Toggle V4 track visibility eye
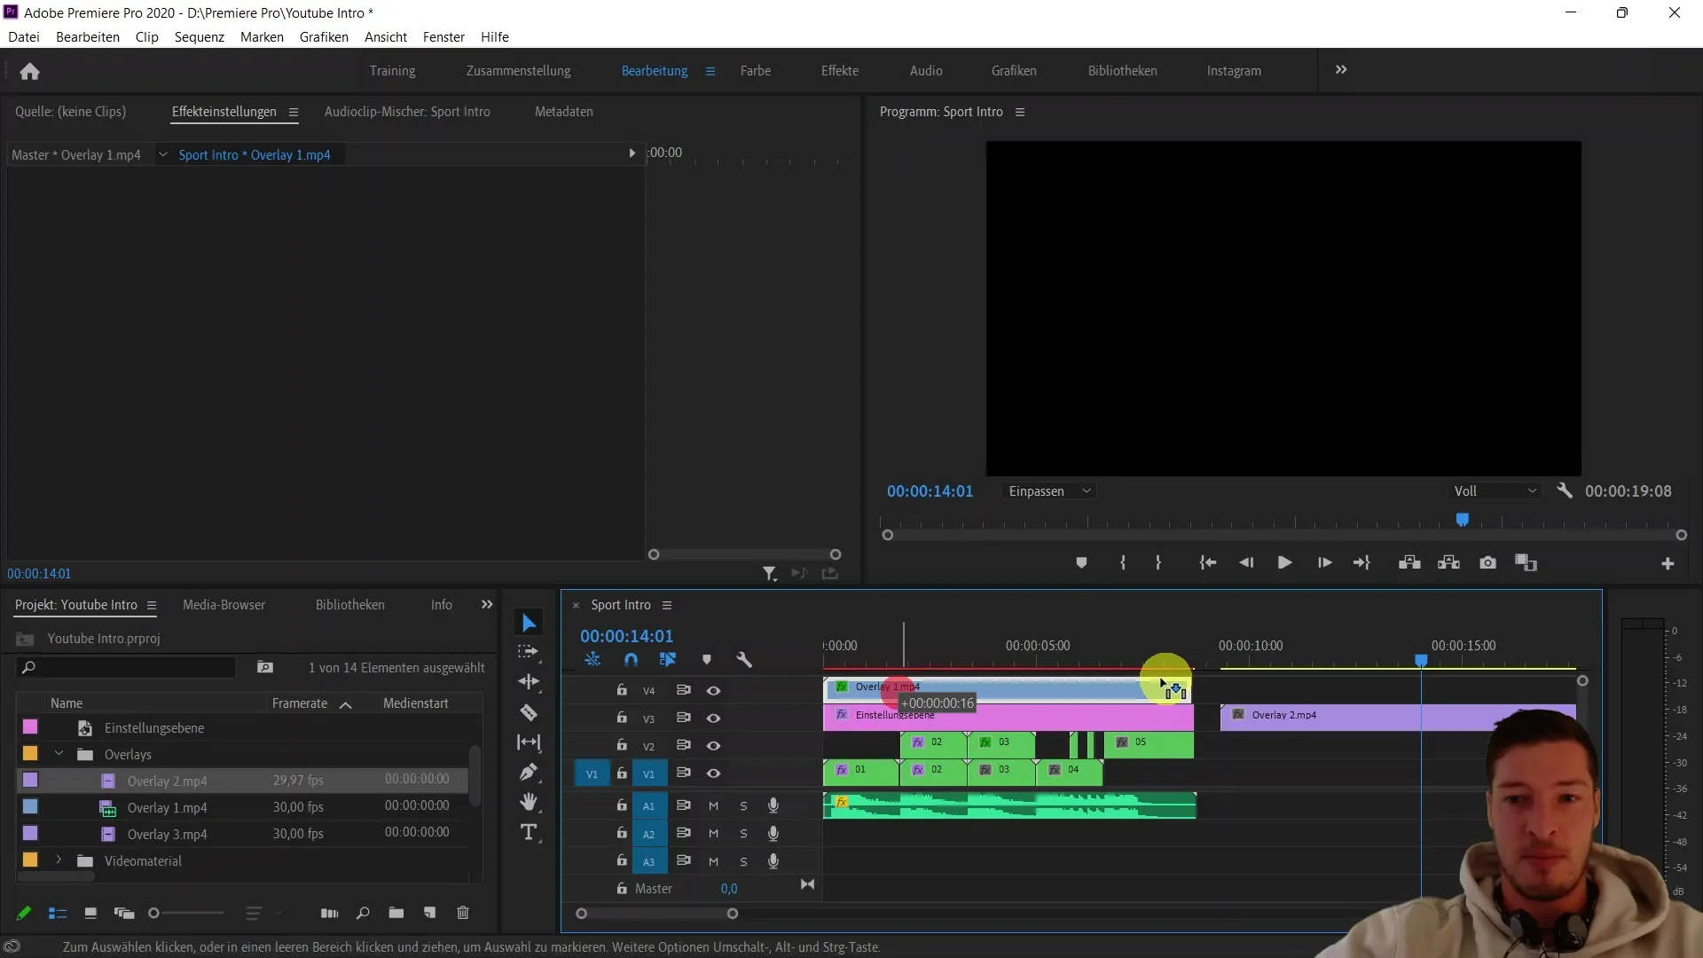Screen dimensions: 1703x958 click(x=713, y=690)
